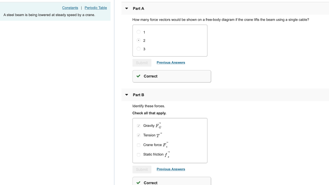
Task: Select radio option 2 in Part A
Action: 138,40
